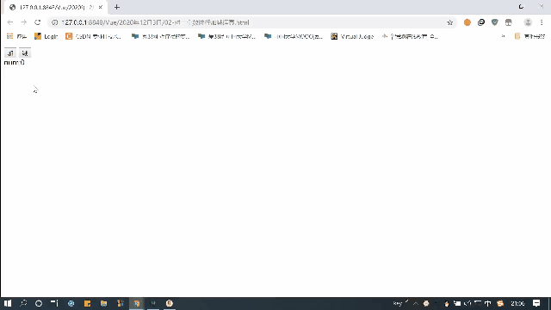Click the browser back arrow
This screenshot has height=310, width=551.
tap(9, 22)
